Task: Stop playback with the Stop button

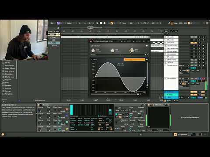Action: click(101, 23)
